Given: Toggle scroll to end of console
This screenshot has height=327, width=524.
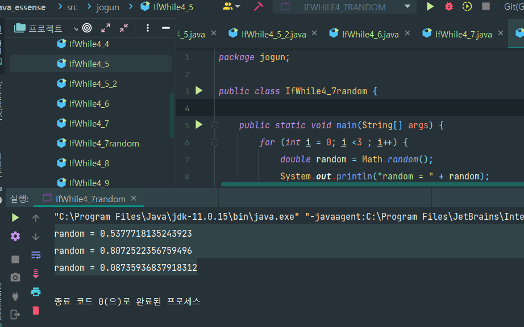Looking at the screenshot, I should coord(36,274).
